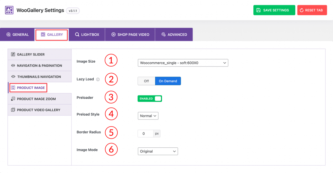Click the Thumbnails Navigation sidebar icon

(x=13, y=77)
